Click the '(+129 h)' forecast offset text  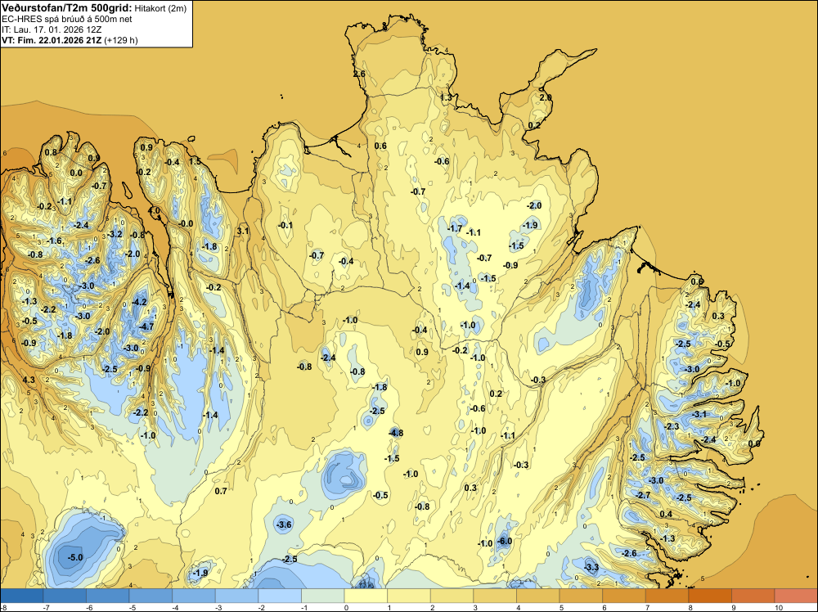[x=121, y=40]
